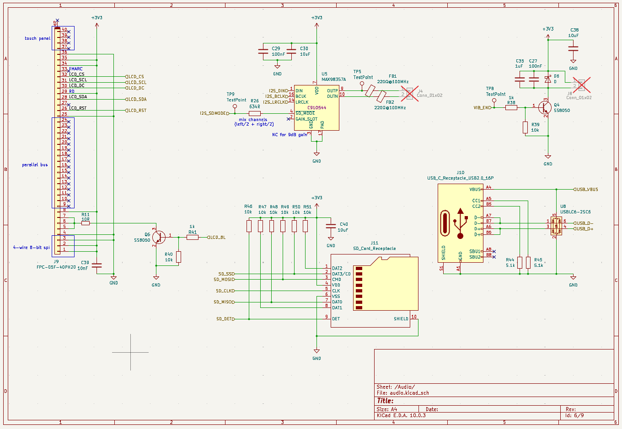Viewport: 622px width, 429px height.
Task: Click 'Id: 6/9' in title block
Action: click(x=575, y=416)
